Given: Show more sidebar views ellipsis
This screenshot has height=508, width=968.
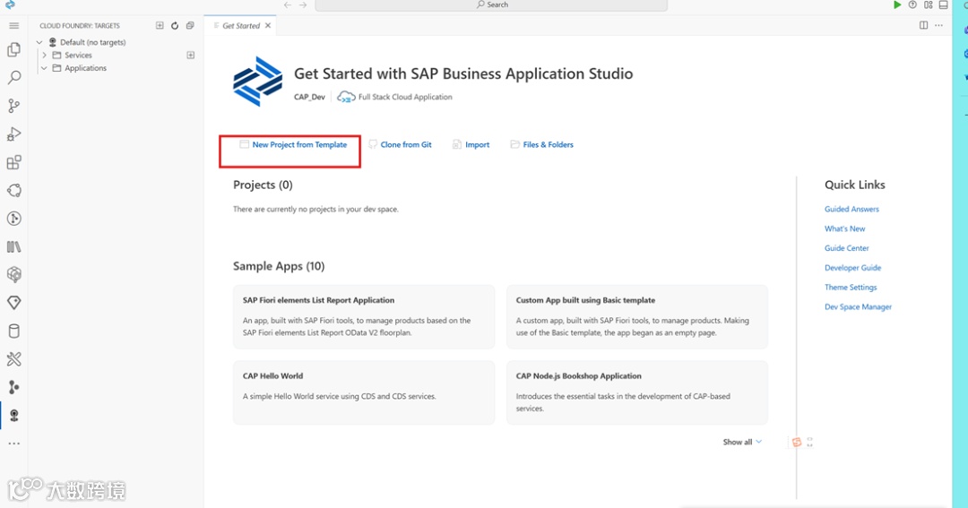Looking at the screenshot, I should point(13,443).
